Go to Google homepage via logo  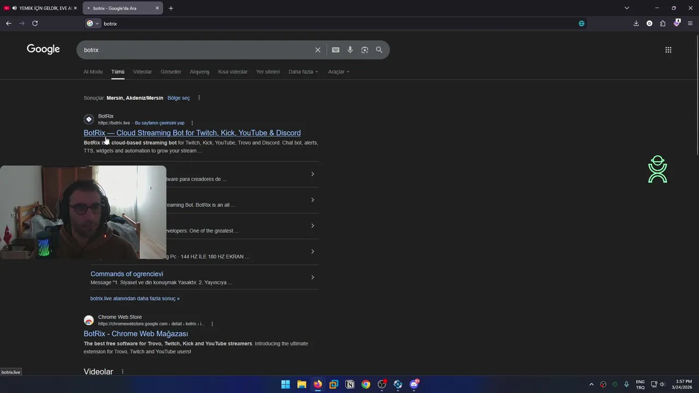point(43,49)
